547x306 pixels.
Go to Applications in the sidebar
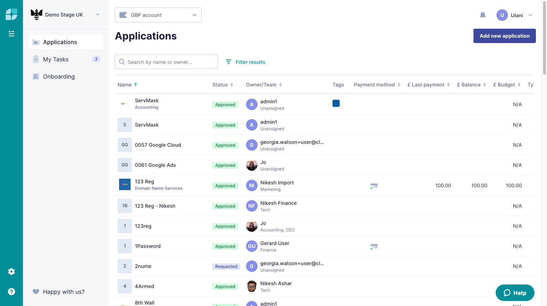[x=66, y=42]
